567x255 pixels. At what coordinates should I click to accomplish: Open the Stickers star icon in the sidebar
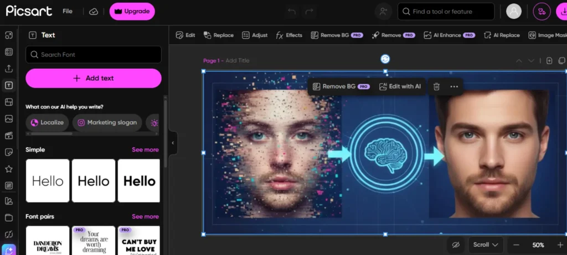point(9,169)
